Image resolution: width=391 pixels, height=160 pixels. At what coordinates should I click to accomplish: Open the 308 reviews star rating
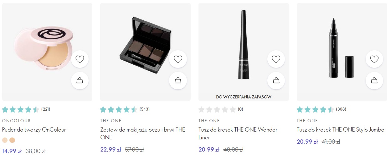click(322, 109)
